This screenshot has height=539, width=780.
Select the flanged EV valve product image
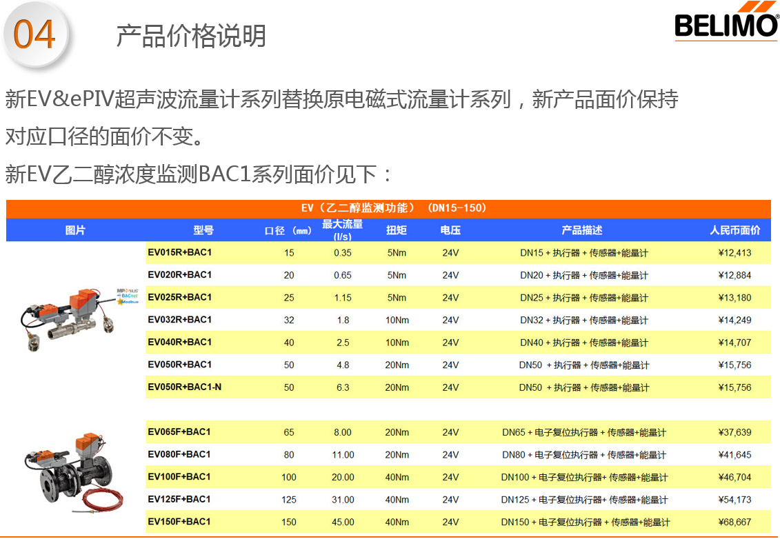[74, 471]
